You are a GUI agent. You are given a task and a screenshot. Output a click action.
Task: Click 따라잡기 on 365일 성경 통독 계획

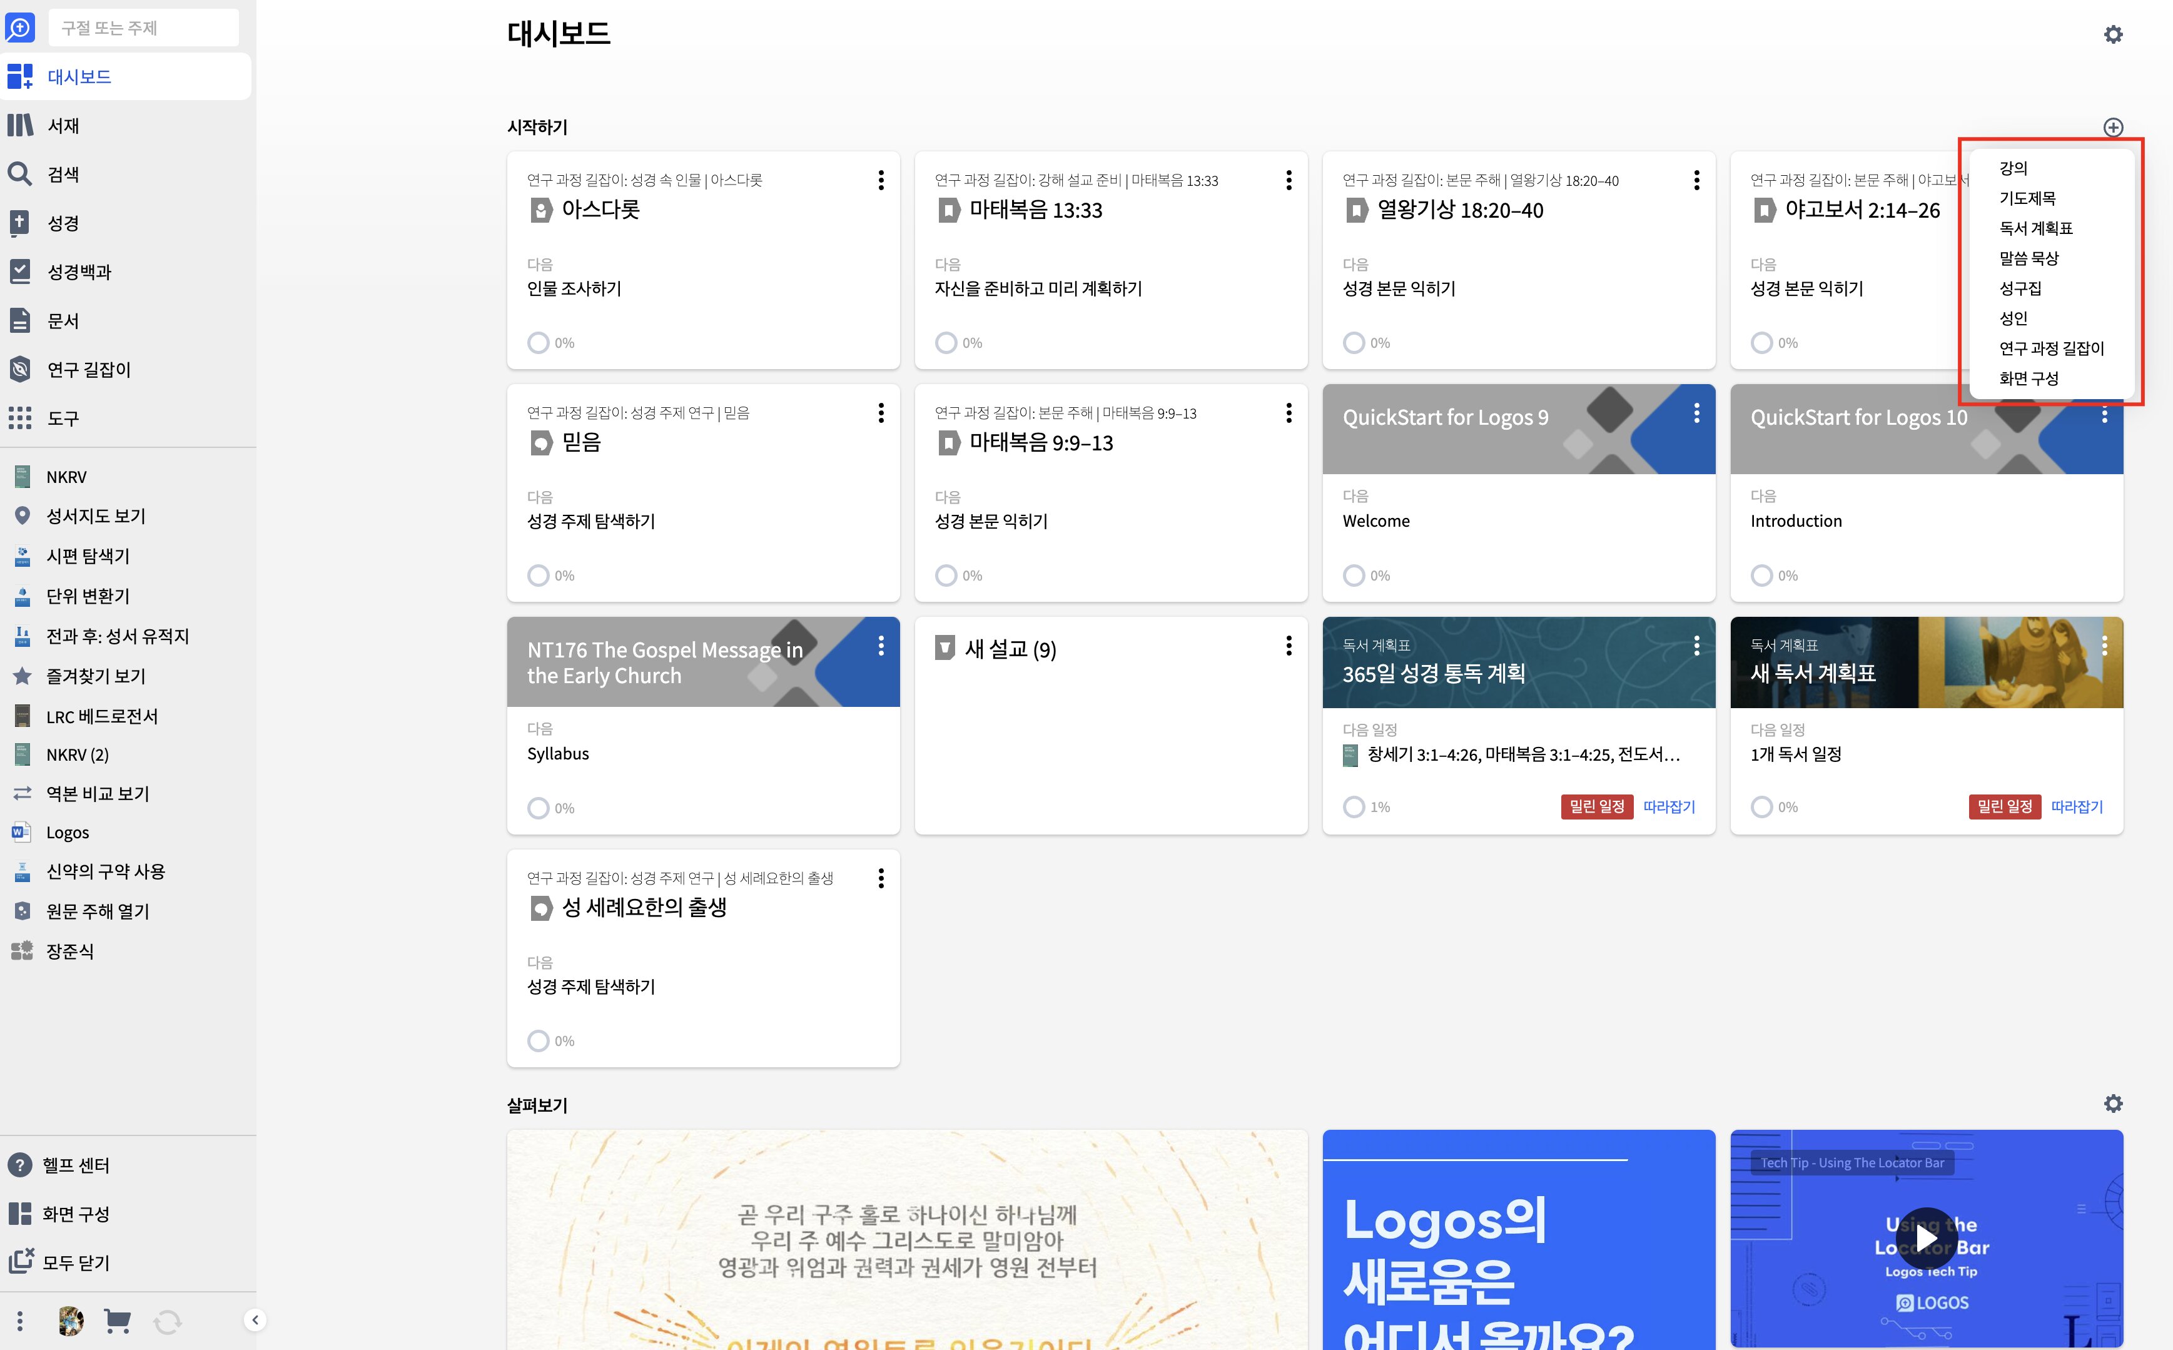[x=1669, y=806]
